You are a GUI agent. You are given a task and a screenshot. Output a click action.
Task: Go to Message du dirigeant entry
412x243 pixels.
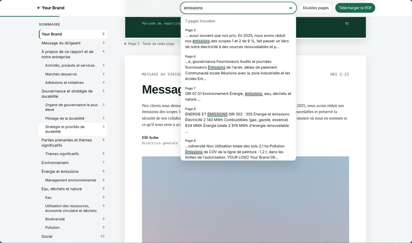point(73,43)
